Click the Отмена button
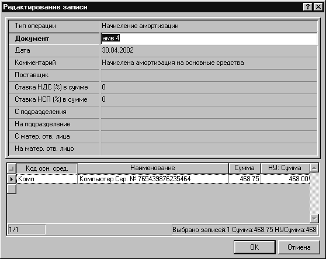Screen dimensions: 326x259 click(299, 247)
